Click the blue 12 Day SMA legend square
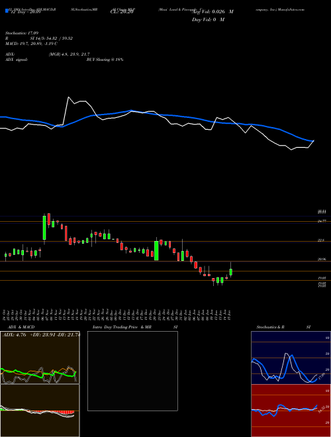Image resolution: width=331 pixels, height=437 pixels. (x=7, y=11)
